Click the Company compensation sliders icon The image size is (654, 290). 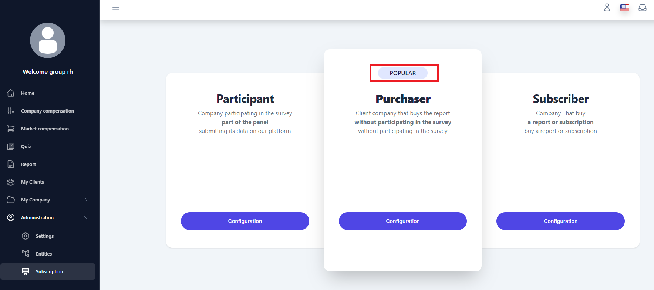(x=11, y=111)
